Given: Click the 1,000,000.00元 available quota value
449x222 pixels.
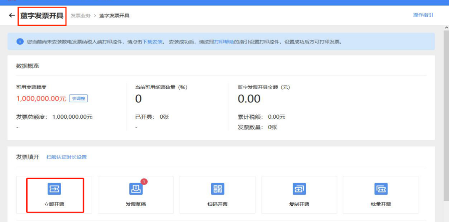Looking at the screenshot, I should (41, 99).
